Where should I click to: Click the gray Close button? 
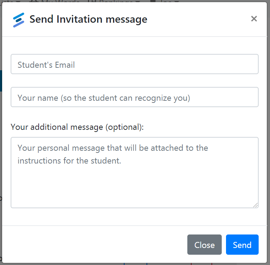click(204, 244)
